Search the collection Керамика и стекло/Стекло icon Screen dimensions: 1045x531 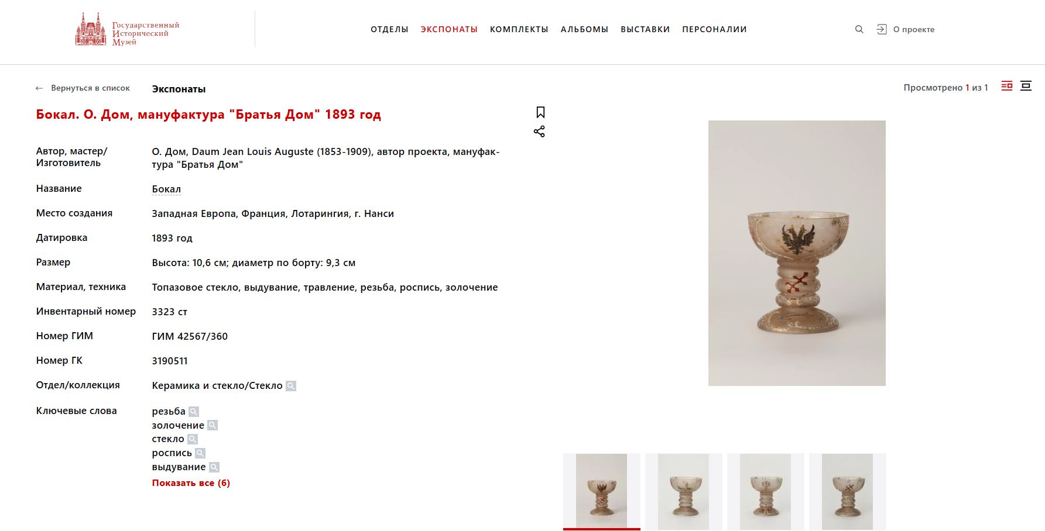(x=291, y=386)
